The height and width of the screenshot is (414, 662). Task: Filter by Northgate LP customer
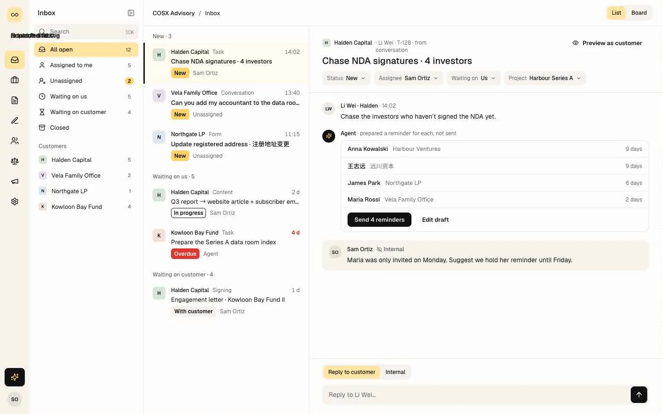click(86, 191)
